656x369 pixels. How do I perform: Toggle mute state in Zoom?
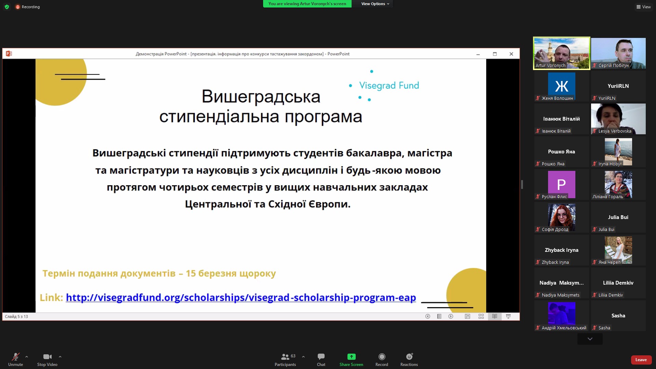(15, 359)
